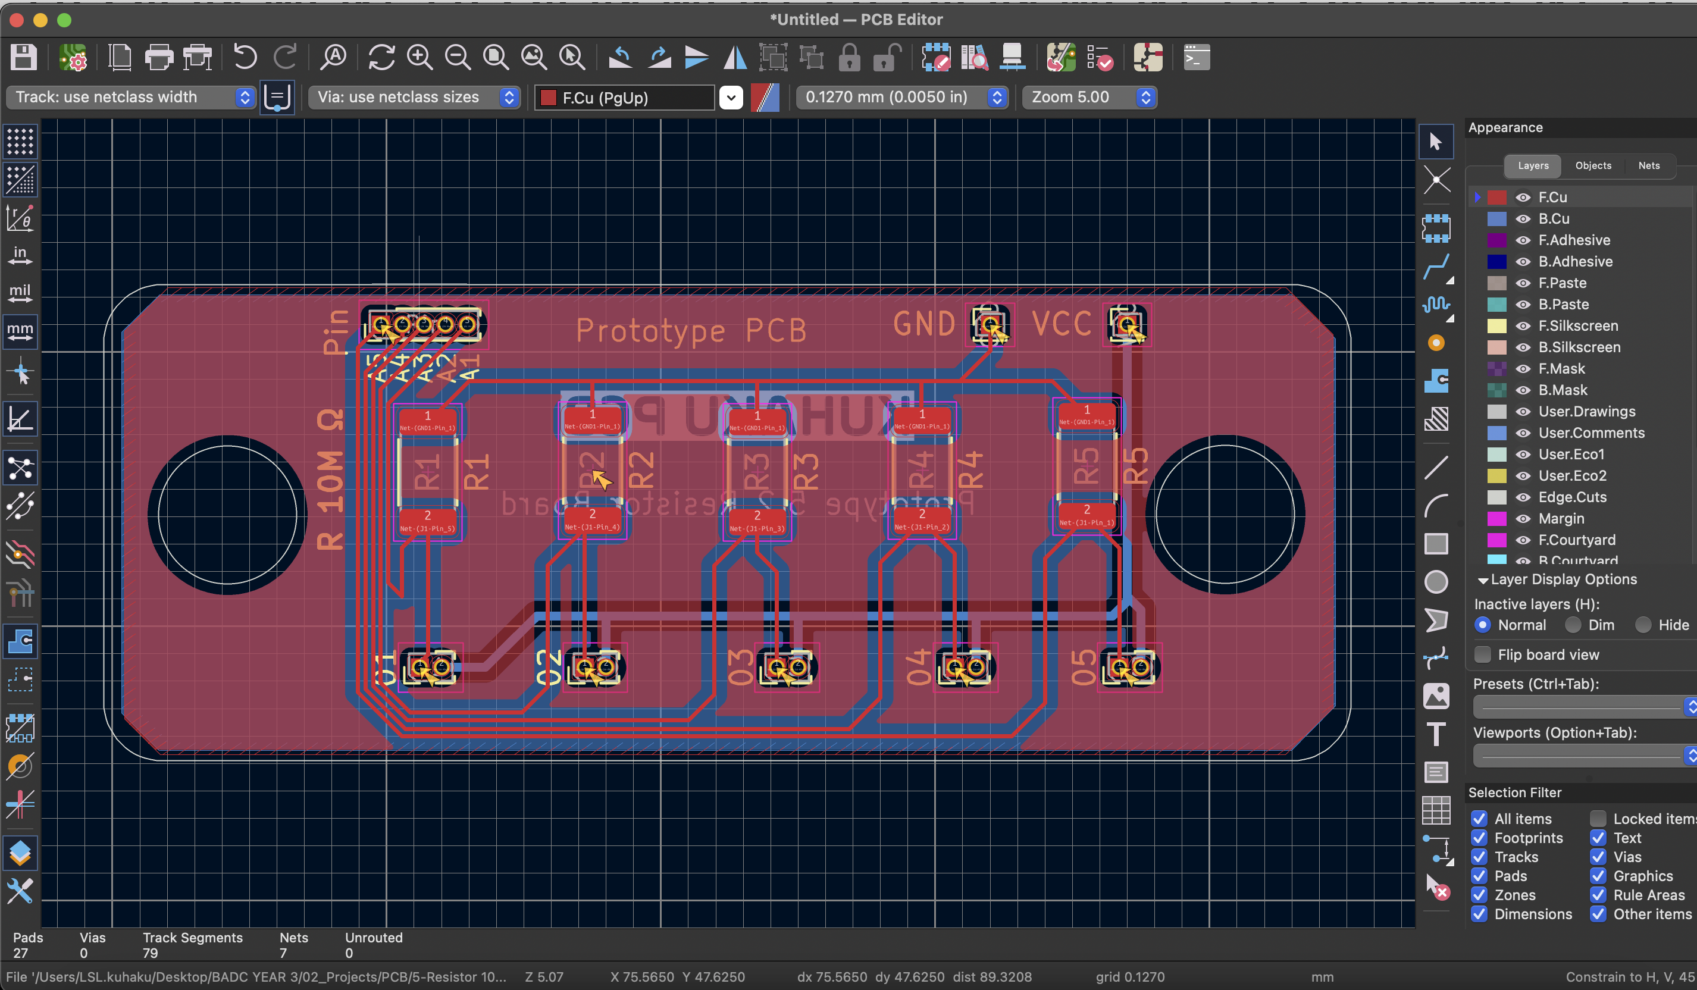Image resolution: width=1697 pixels, height=990 pixels.
Task: Save the current board
Action: coord(23,57)
